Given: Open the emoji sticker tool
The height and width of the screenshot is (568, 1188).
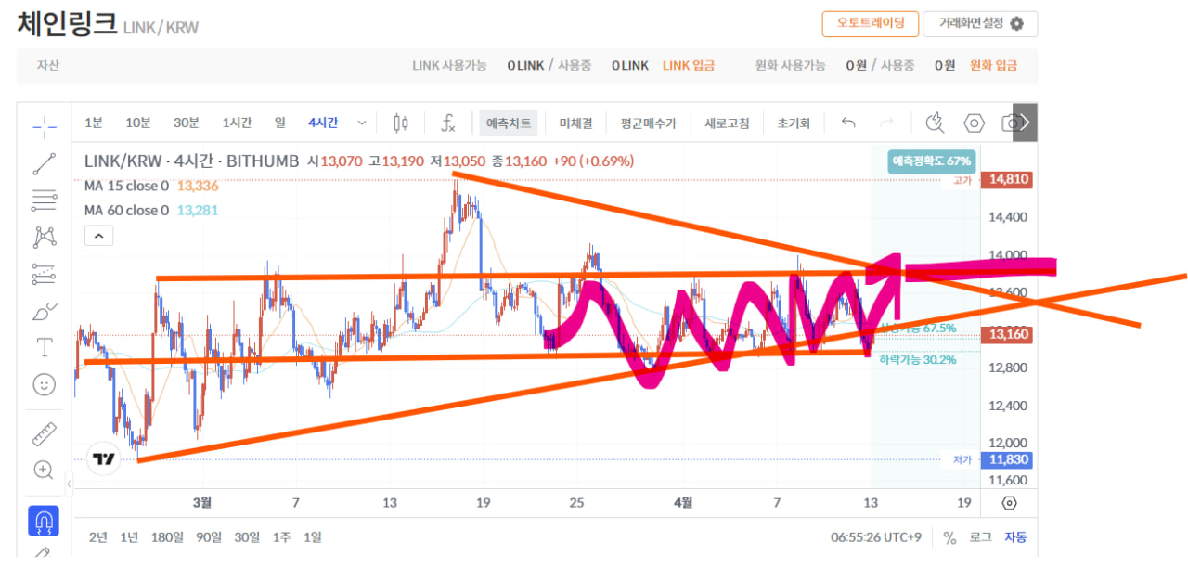Looking at the screenshot, I should (44, 384).
